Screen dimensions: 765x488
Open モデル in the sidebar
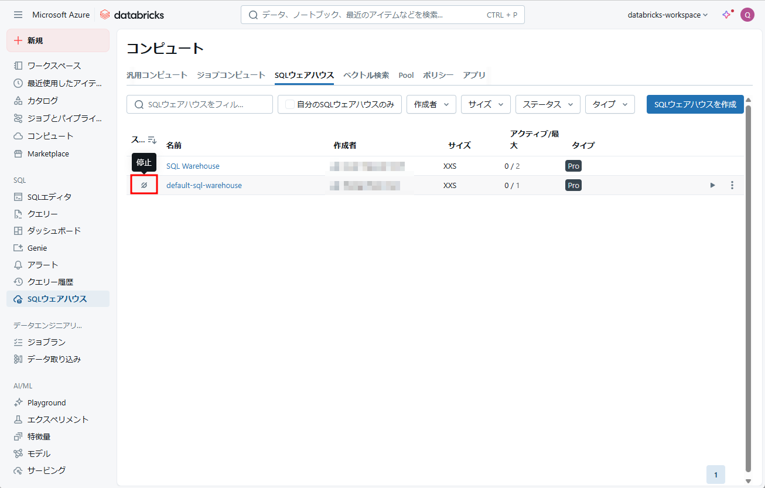pyautogui.click(x=58, y=453)
